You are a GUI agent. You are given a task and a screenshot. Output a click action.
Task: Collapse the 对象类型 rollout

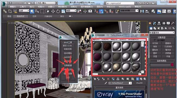(162, 37)
